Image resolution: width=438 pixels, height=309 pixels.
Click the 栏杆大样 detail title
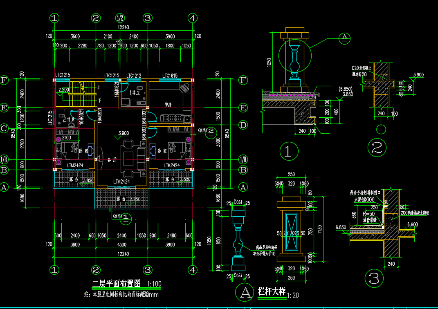coord(272,291)
